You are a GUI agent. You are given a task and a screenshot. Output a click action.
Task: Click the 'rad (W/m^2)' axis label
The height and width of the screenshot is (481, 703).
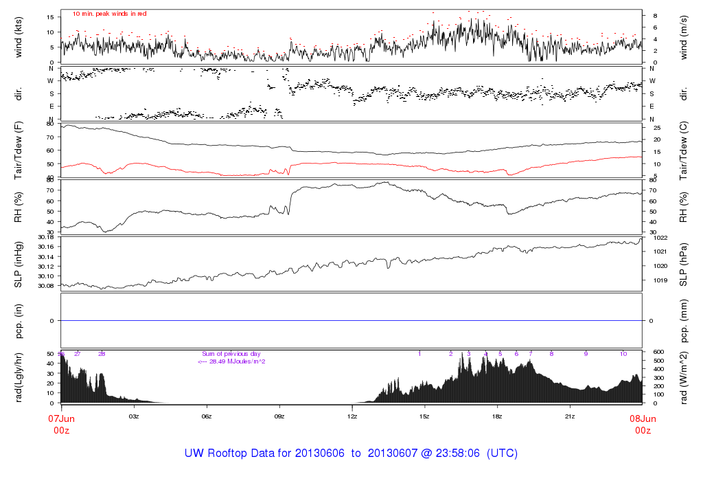pos(685,377)
